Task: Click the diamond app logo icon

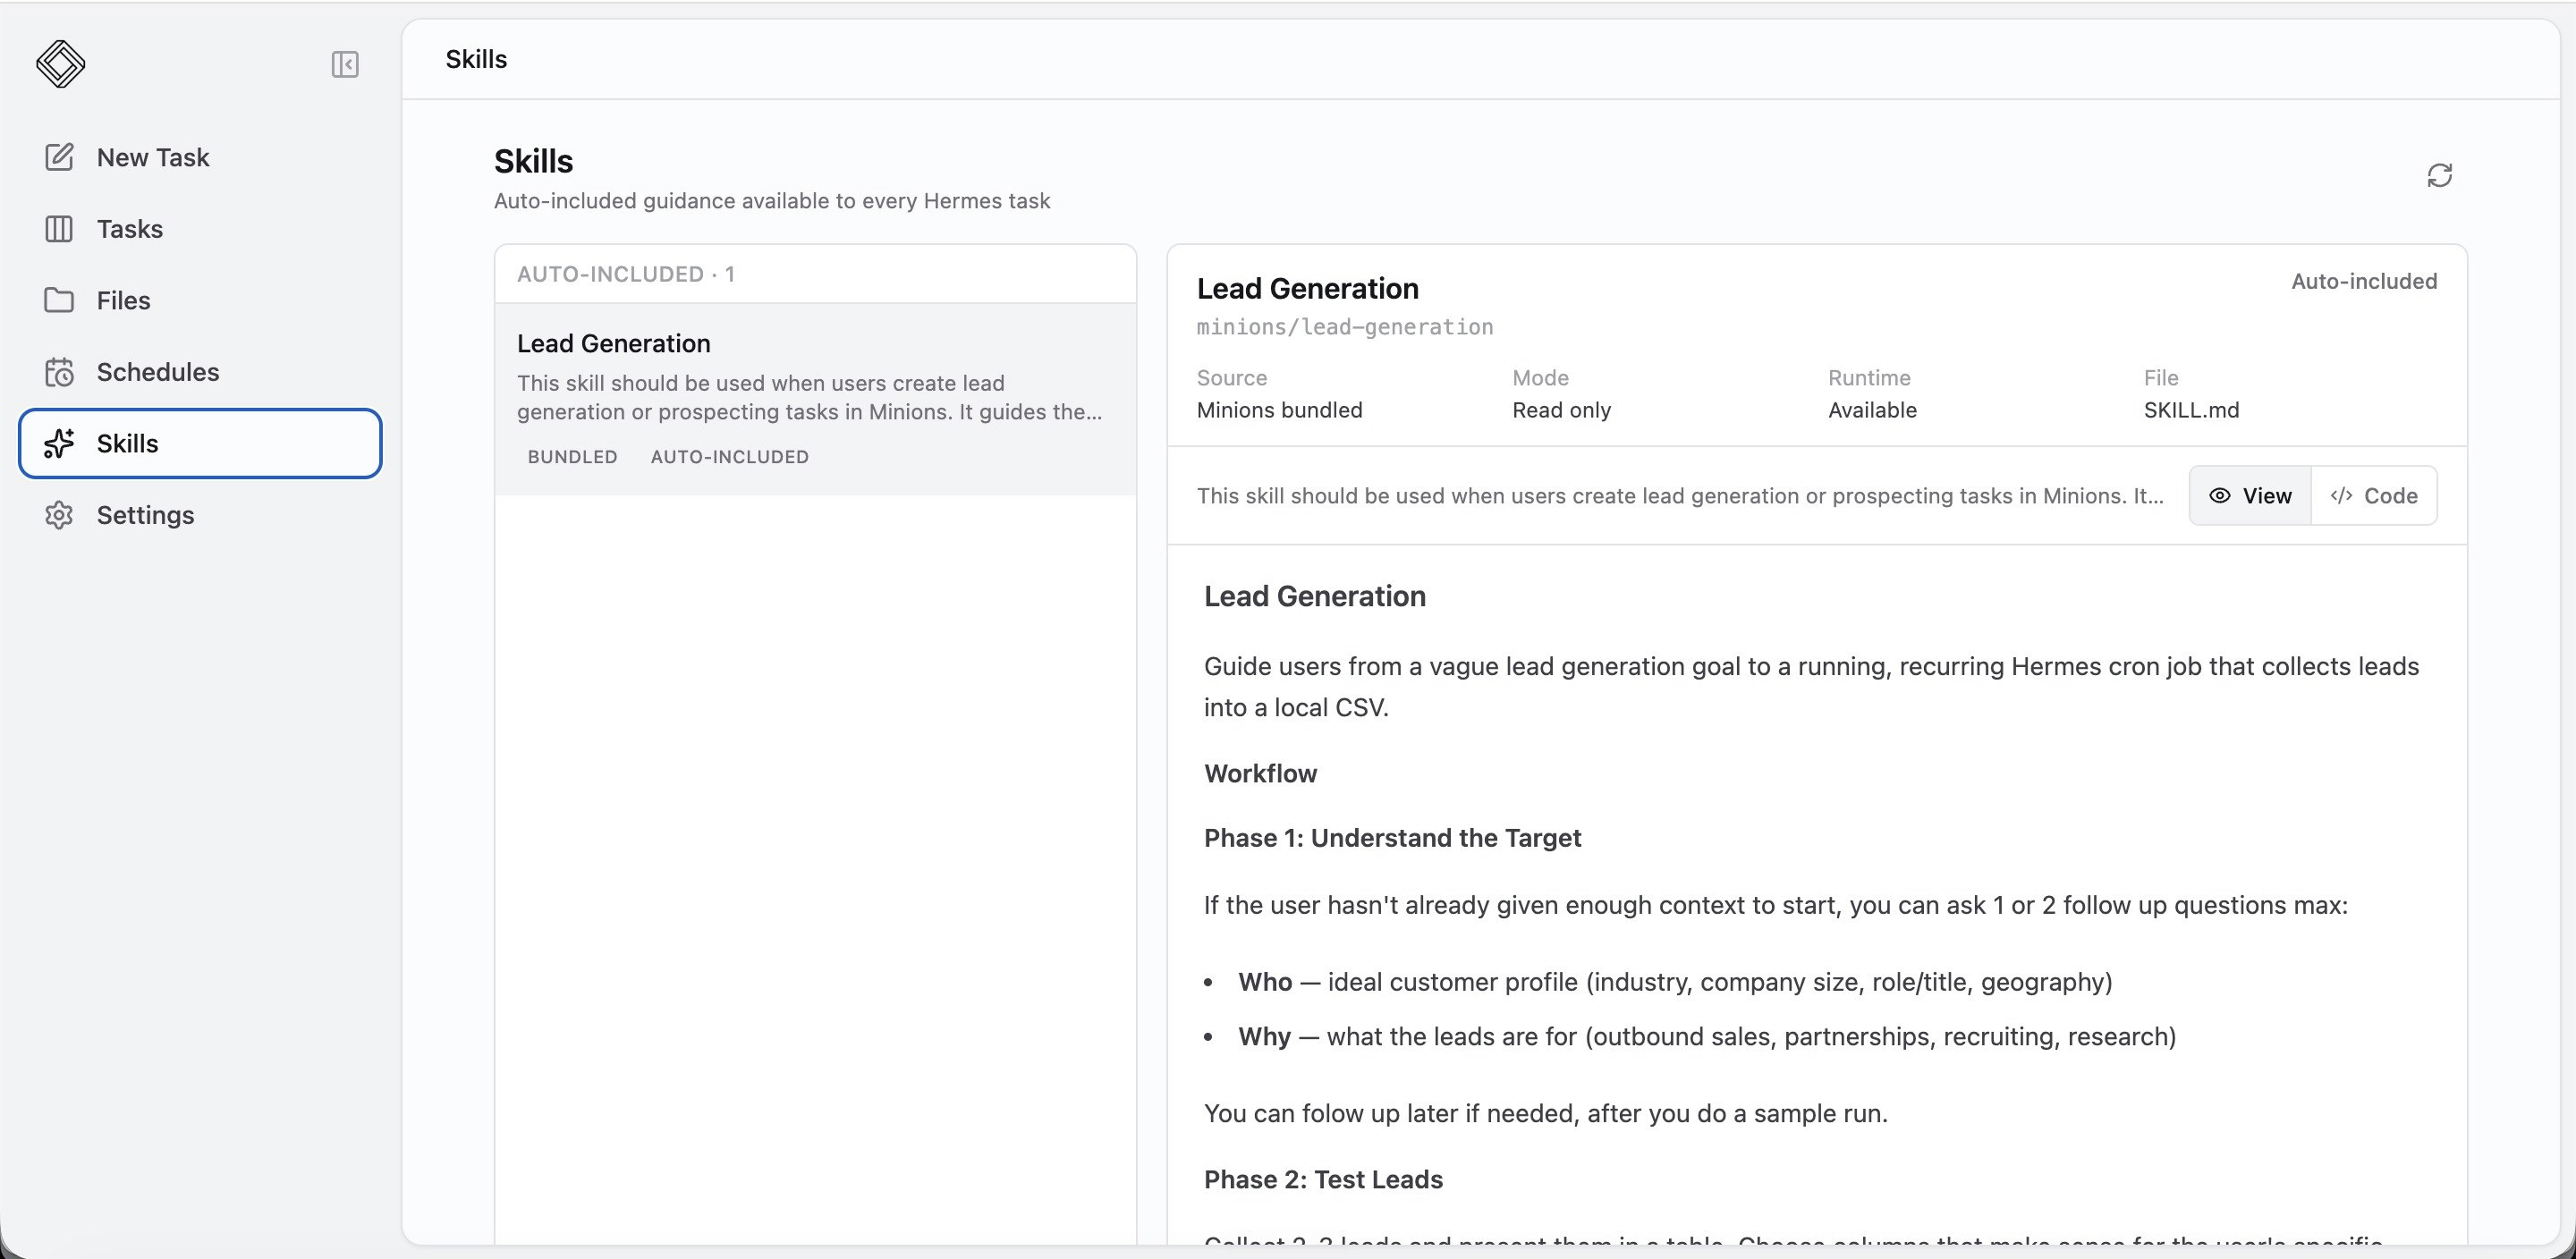Action: 60,64
